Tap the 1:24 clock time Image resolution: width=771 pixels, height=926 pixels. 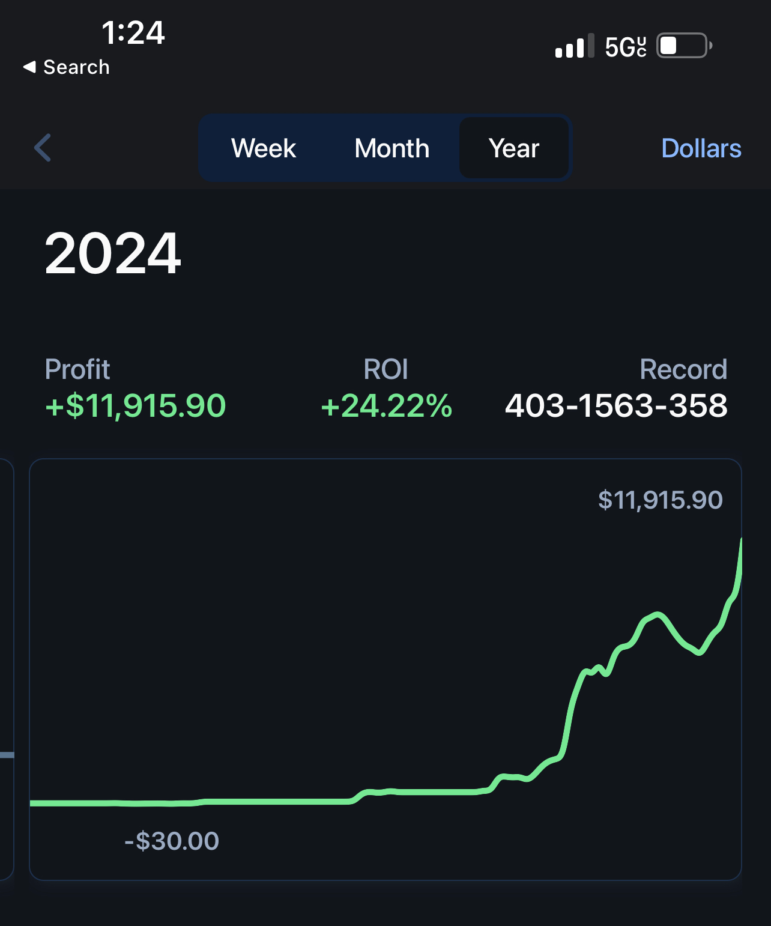click(x=133, y=32)
